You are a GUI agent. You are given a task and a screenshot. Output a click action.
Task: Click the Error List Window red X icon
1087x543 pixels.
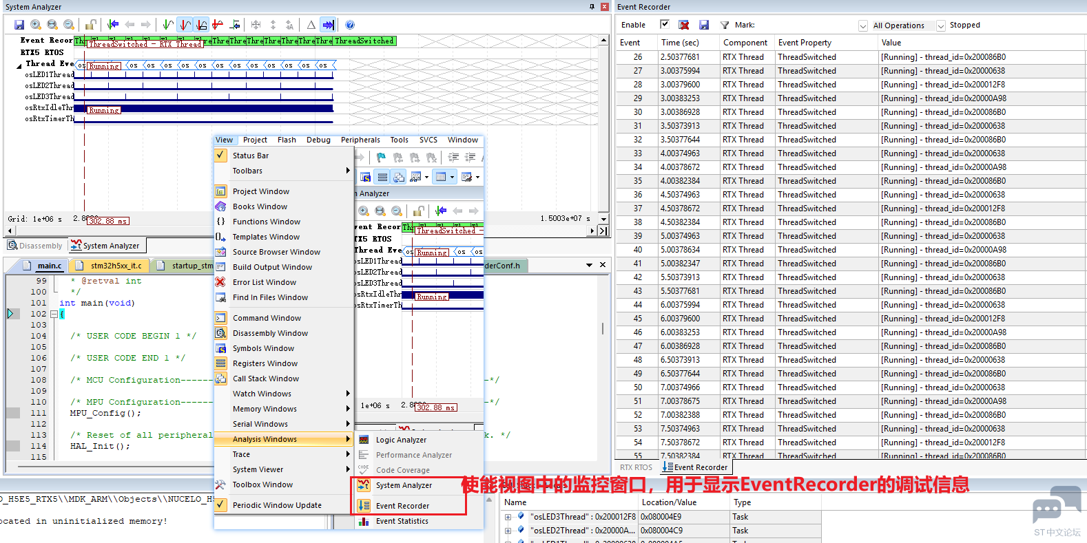click(x=220, y=282)
